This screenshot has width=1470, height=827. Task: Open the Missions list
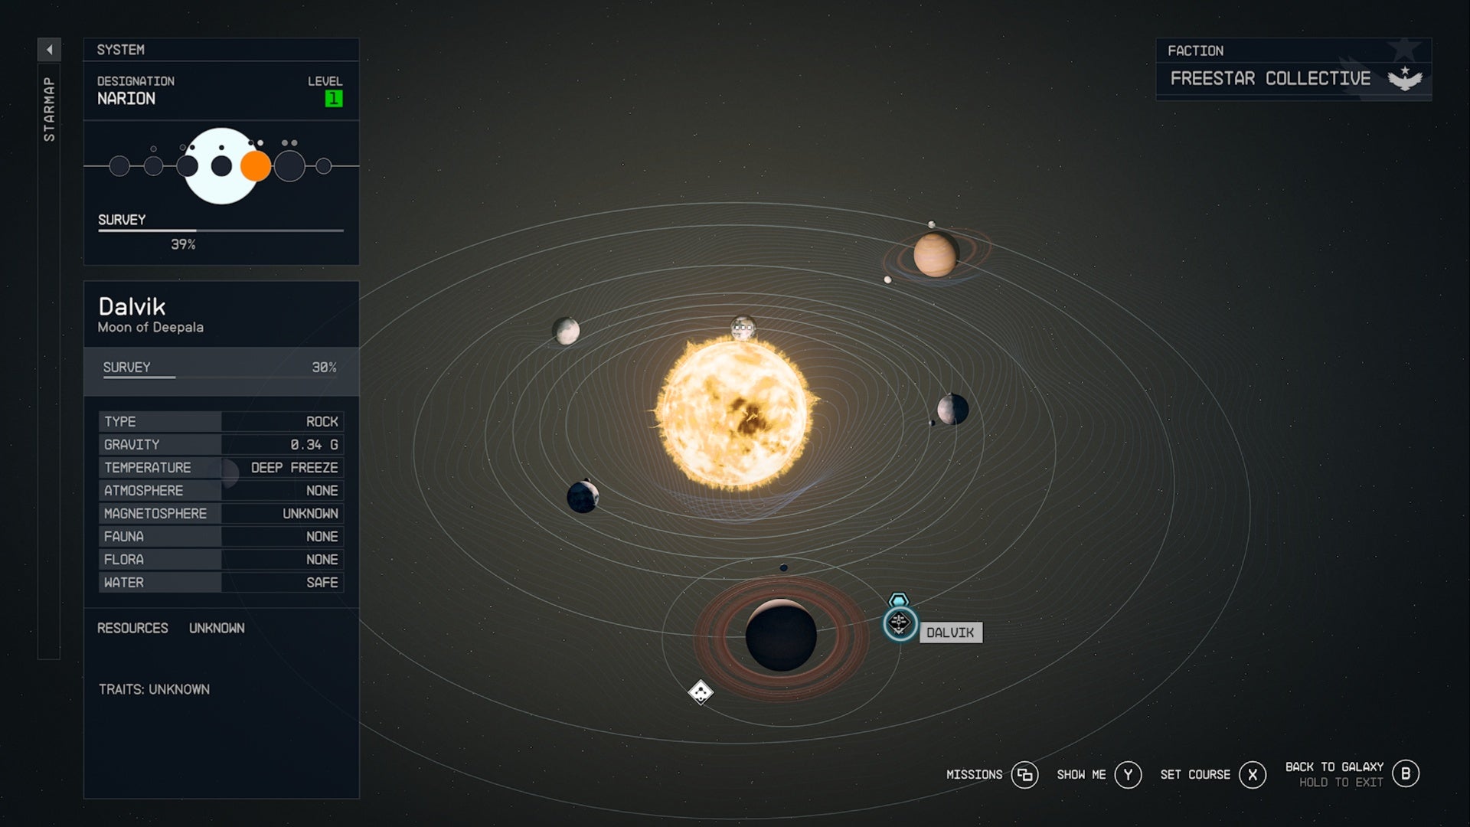[x=975, y=774]
